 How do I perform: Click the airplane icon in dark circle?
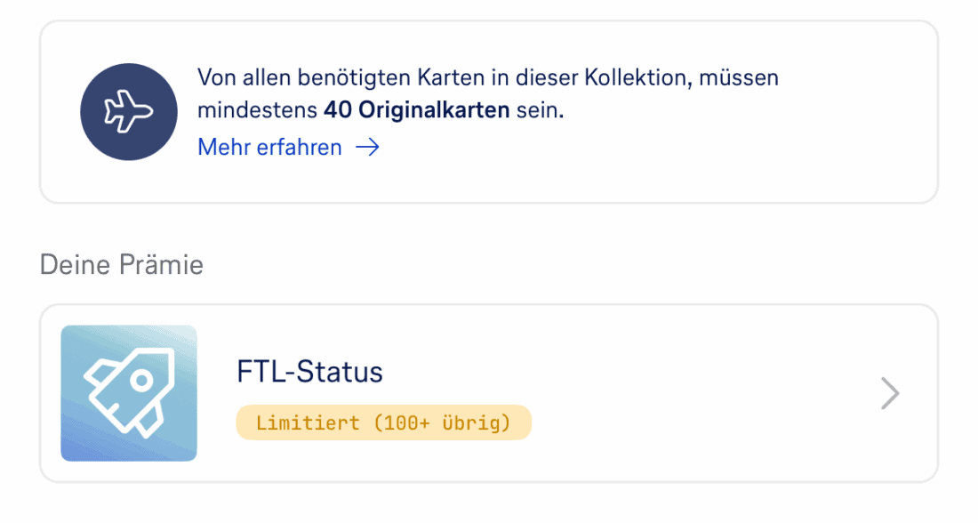(130, 111)
